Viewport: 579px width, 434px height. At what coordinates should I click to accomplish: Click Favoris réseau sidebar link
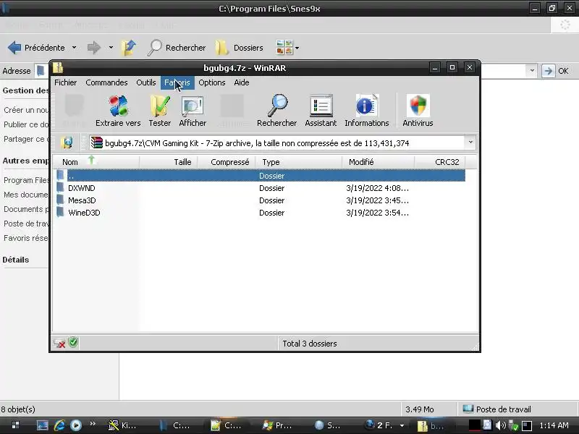click(x=26, y=238)
